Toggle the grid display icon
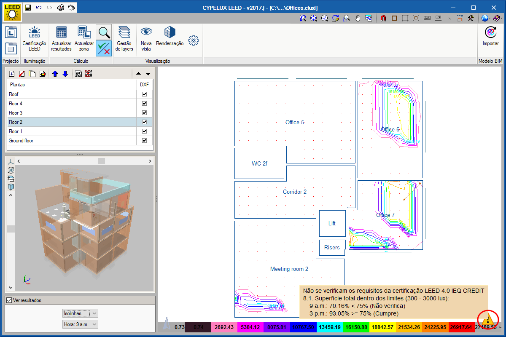 click(405, 18)
